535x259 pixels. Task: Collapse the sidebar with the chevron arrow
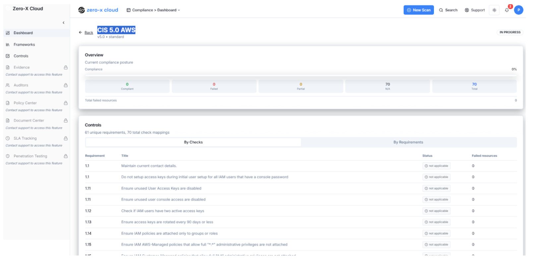click(63, 23)
